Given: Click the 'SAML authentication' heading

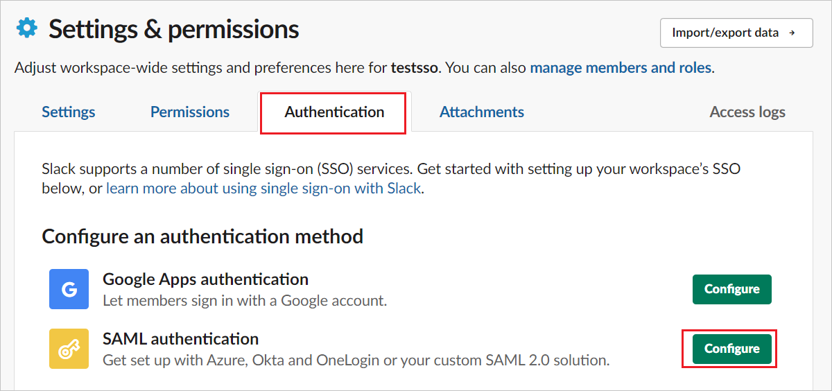Looking at the screenshot, I should point(180,339).
